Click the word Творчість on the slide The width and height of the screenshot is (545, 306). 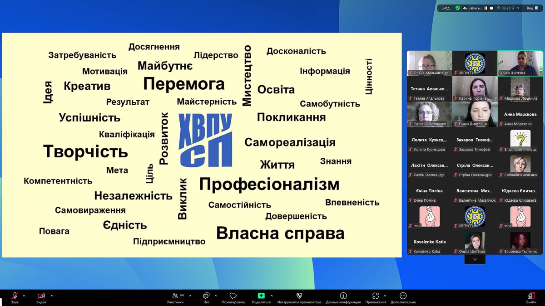click(x=85, y=152)
